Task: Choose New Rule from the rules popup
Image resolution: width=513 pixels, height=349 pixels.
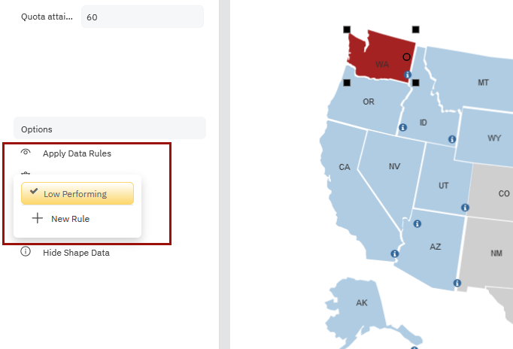Action: 70,219
